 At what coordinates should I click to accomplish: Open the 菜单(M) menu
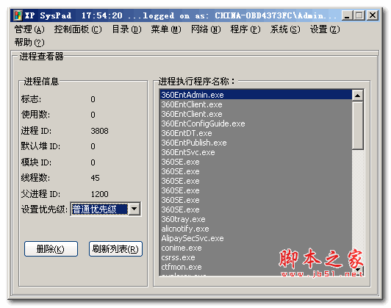point(166,29)
